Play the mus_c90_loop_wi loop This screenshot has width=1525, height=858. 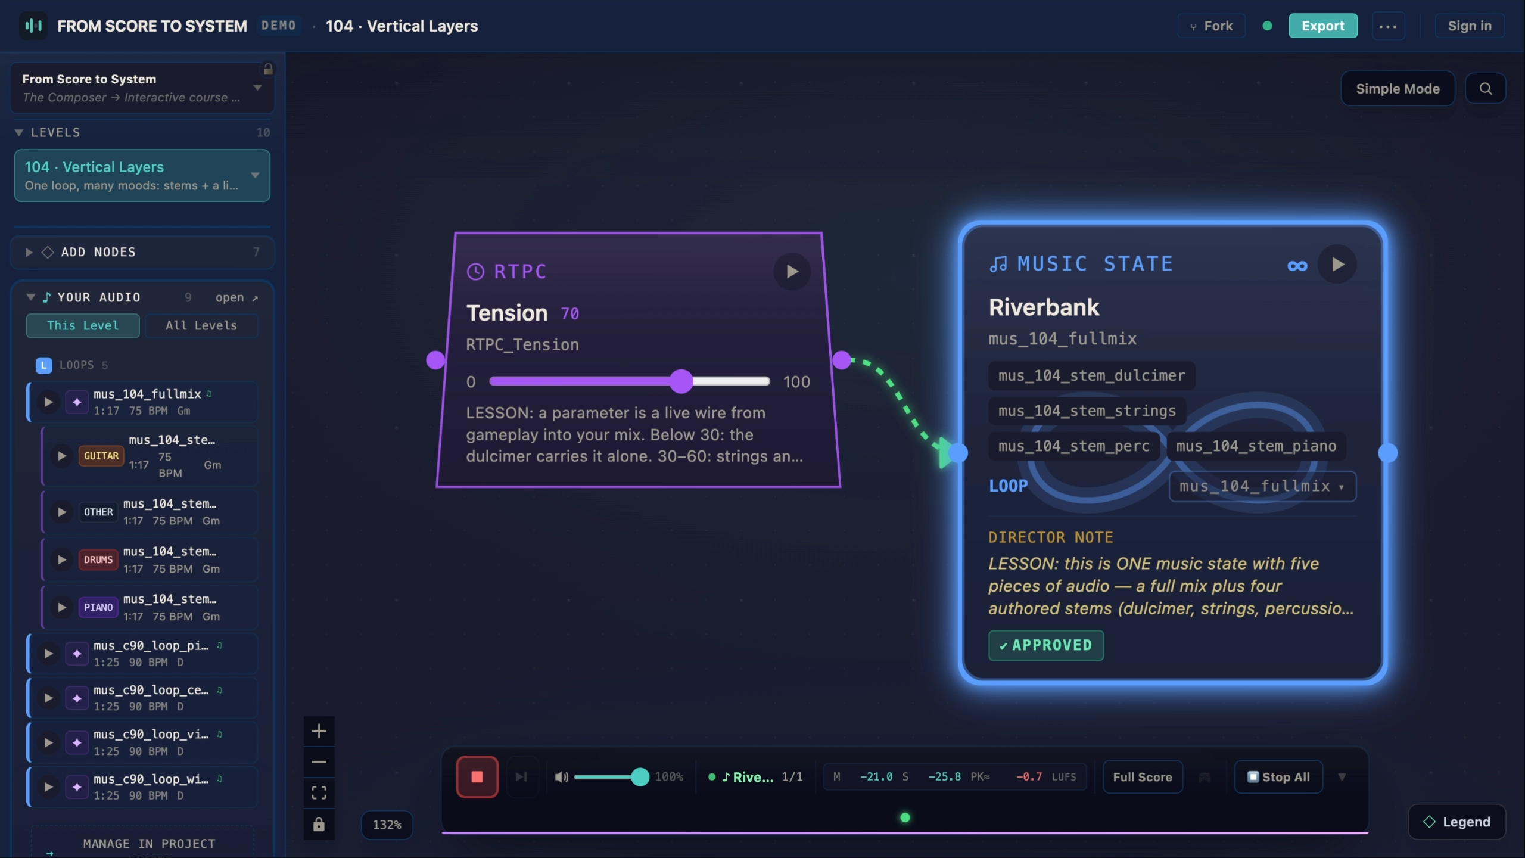(x=48, y=787)
